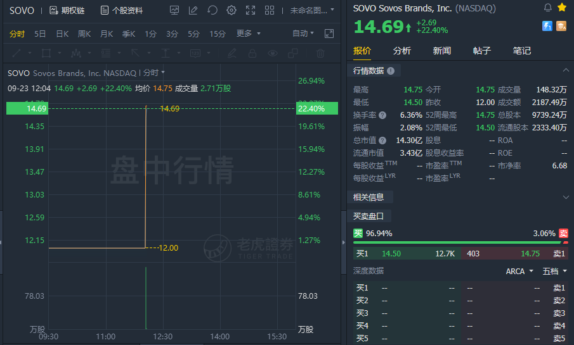Expand the 相关信息 section chevron
Screen dimensions: 574x345
point(566,198)
